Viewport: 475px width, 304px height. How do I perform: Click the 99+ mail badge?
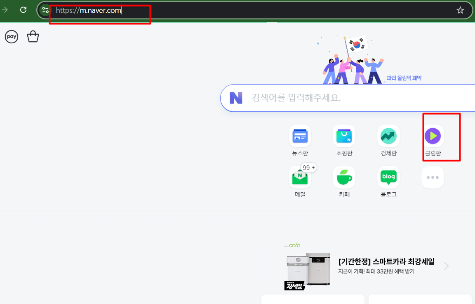(308, 167)
